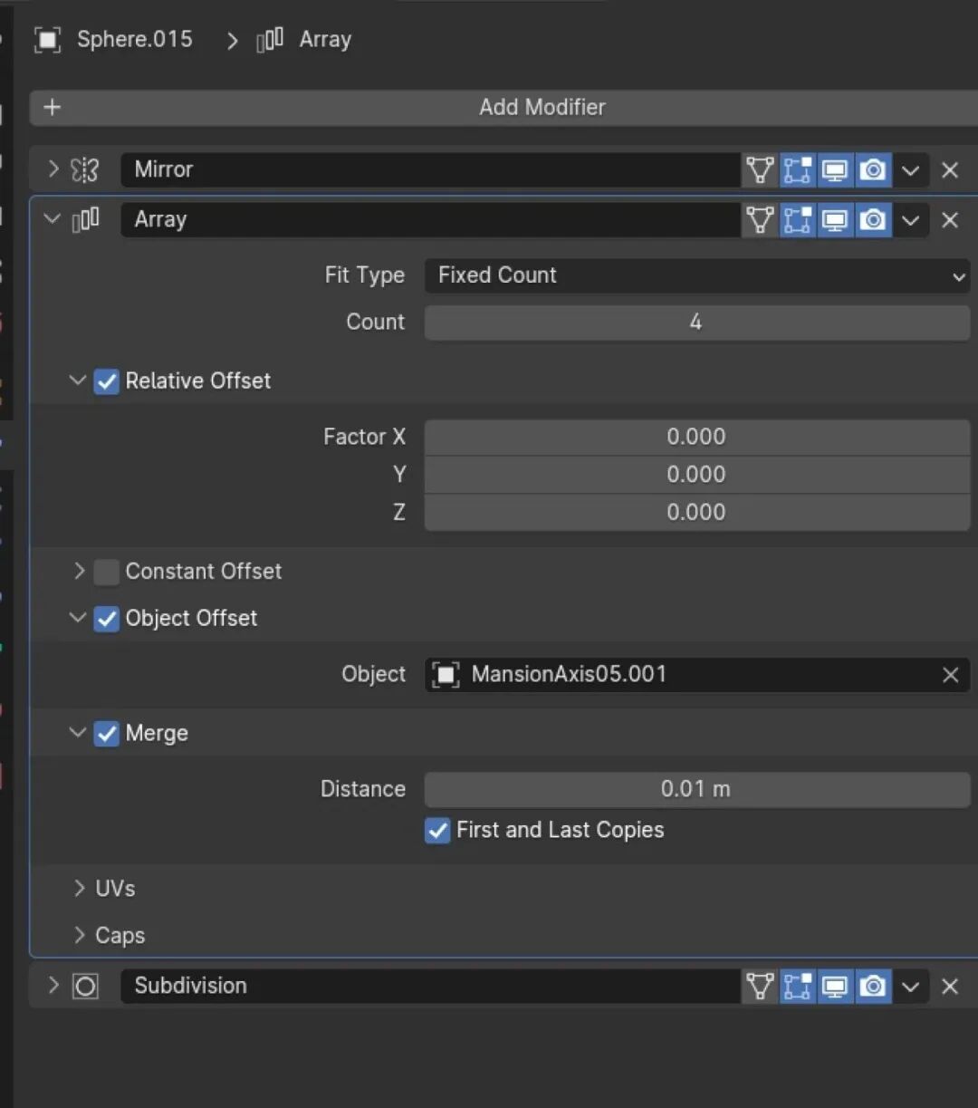Open the Fit Type dropdown
This screenshot has height=1108, width=978.
[x=696, y=275]
